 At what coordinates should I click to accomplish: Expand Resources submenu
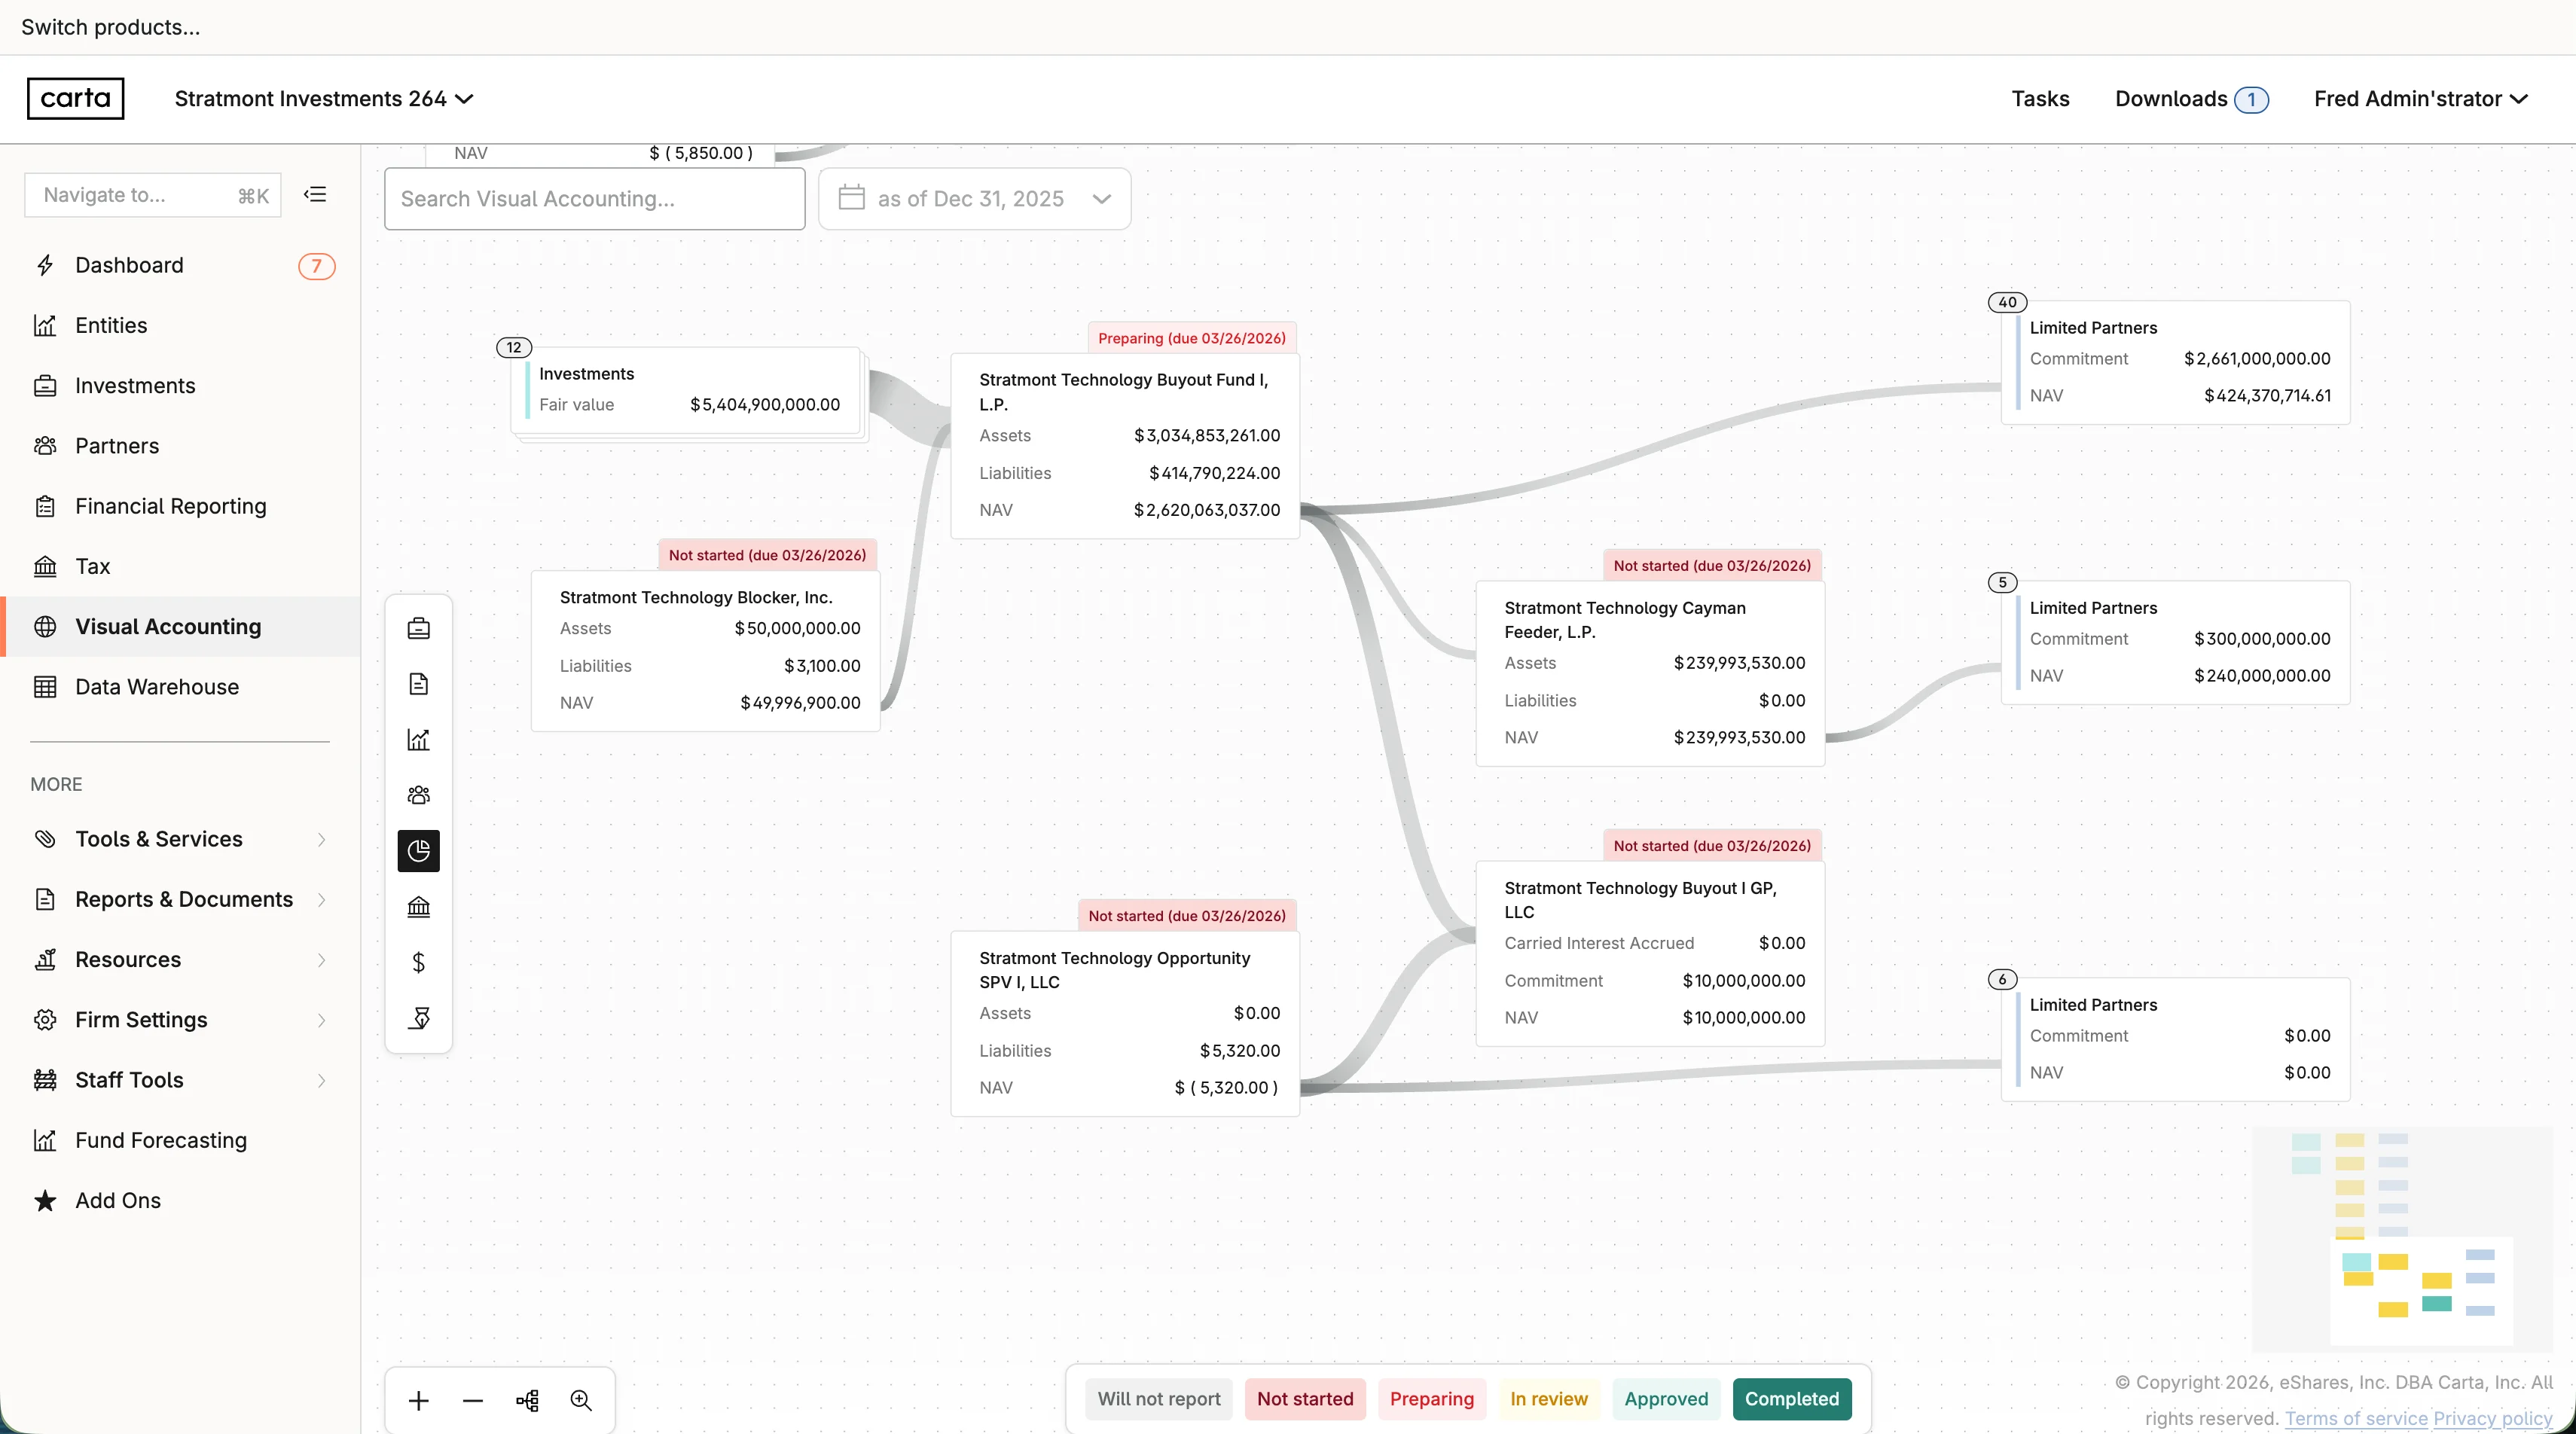click(x=180, y=959)
